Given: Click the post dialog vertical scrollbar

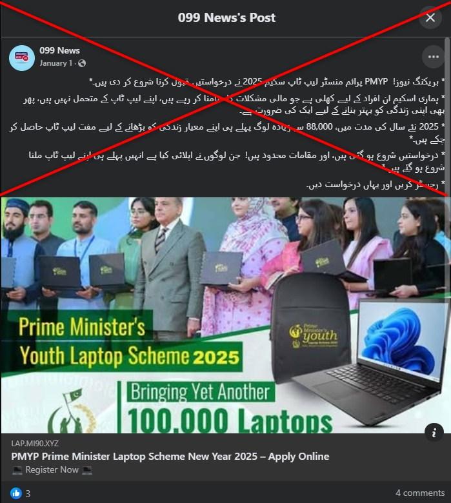Looking at the screenshot, I should pos(448,115).
